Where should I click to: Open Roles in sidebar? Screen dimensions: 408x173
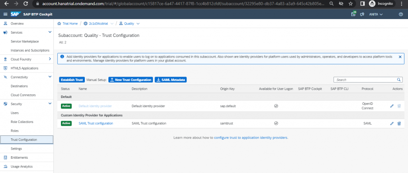[x=15, y=131]
